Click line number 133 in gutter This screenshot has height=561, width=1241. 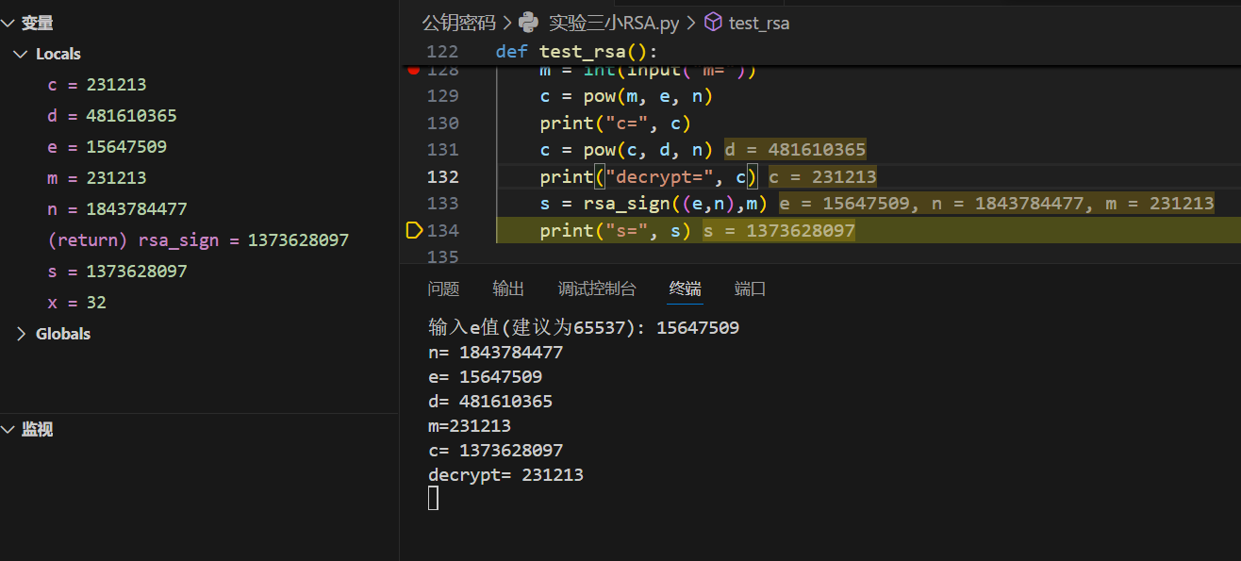tap(443, 204)
